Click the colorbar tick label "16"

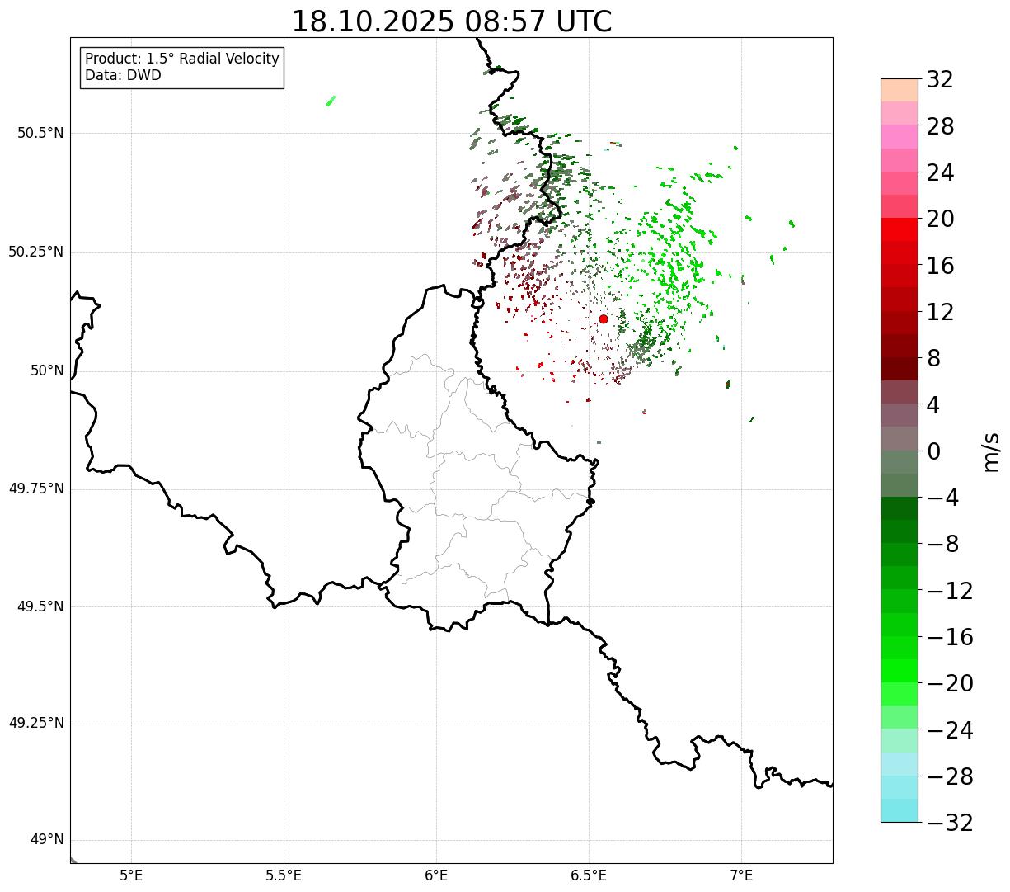(940, 266)
